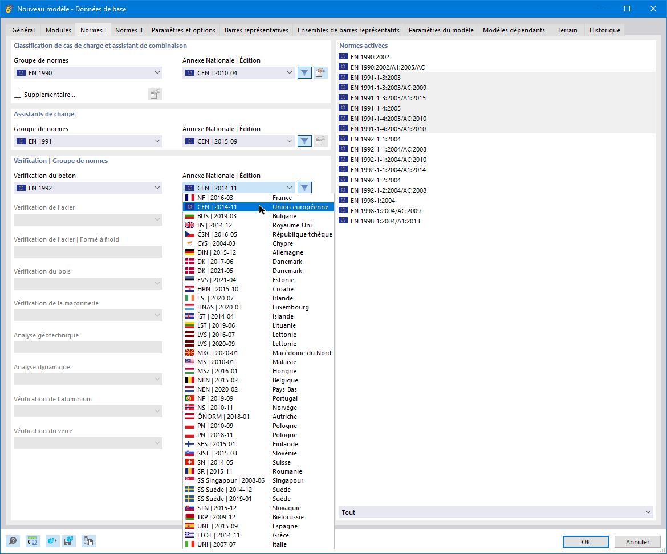Open the CEN | 2015-09 annex dropdown
Image resolution: width=667 pixels, height=554 pixels.
(239, 141)
